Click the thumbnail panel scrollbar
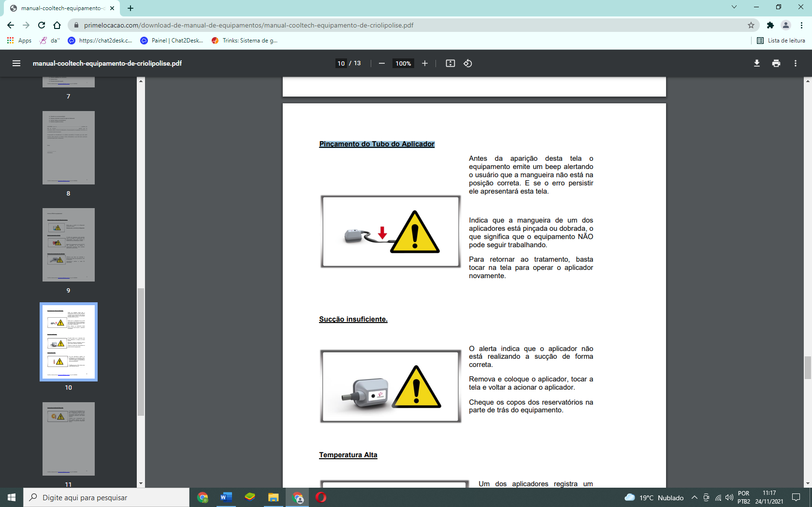The image size is (812, 507). 141,352
